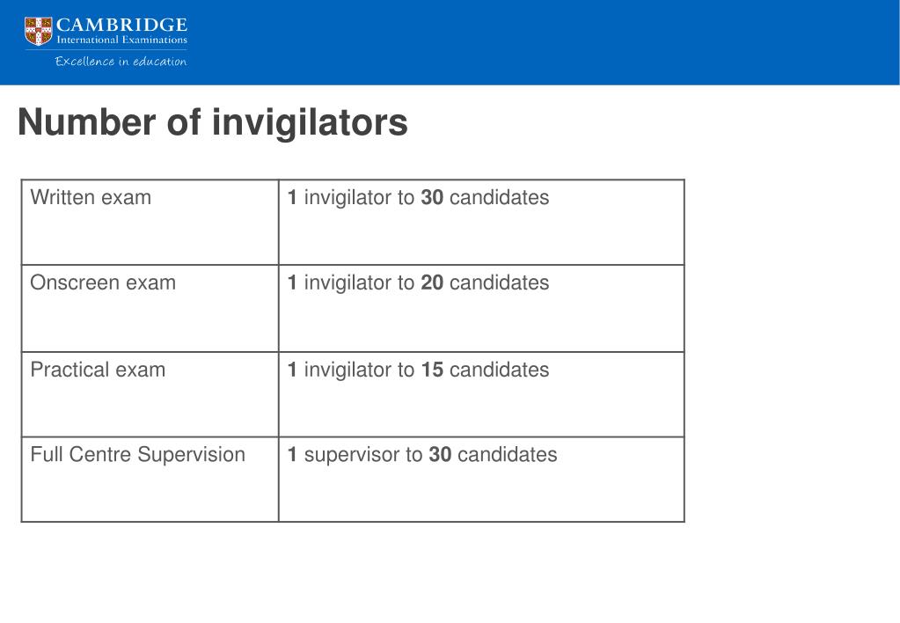Screen dimensions: 900x623
Task: Click the Onscreen exam table cell
Action: pos(150,308)
